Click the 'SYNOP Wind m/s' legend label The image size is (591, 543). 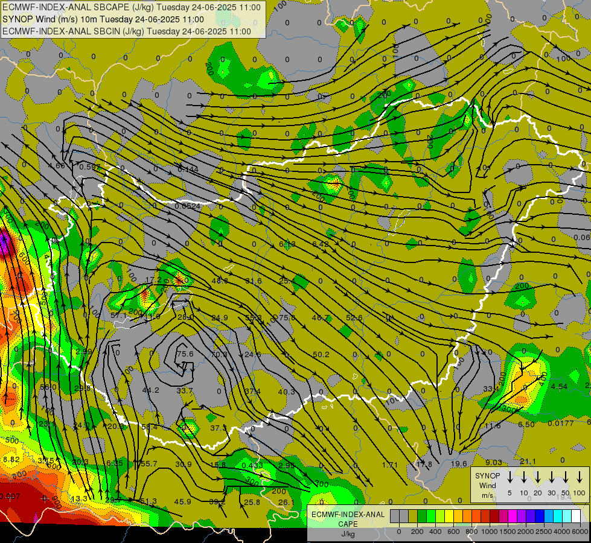pyautogui.click(x=487, y=485)
